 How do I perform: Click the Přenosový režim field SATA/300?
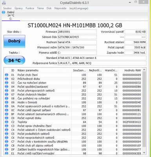pyautogui.click(x=77, y=47)
